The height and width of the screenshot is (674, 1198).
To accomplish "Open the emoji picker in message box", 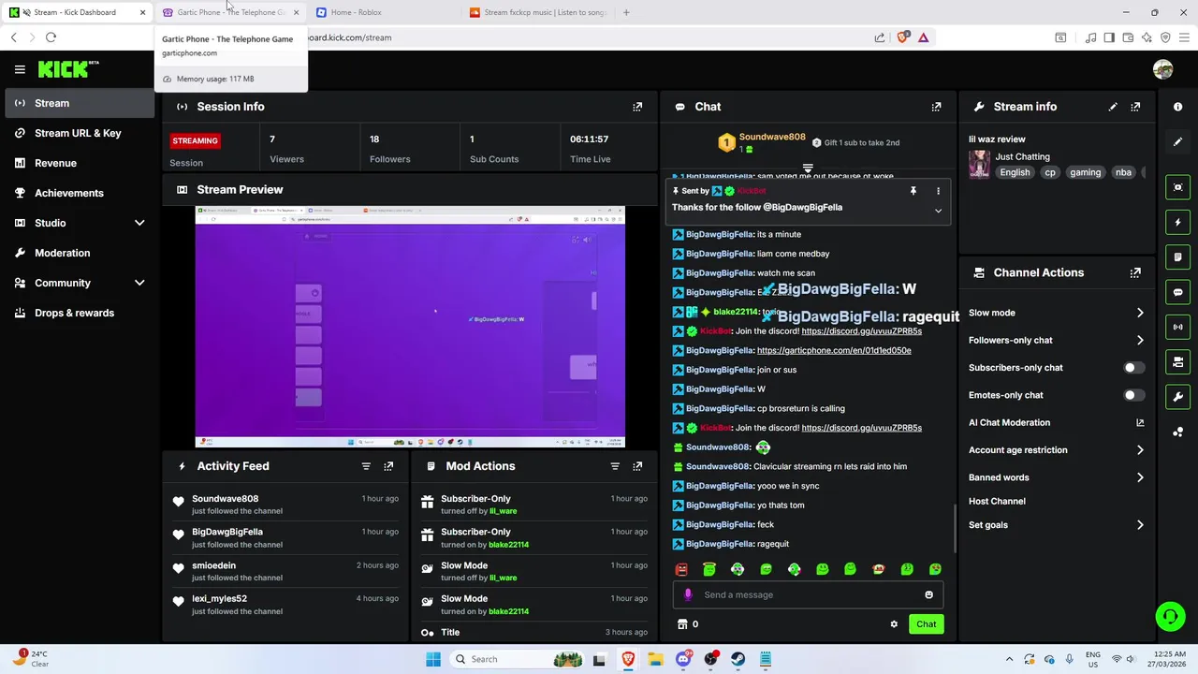I will click(x=928, y=594).
